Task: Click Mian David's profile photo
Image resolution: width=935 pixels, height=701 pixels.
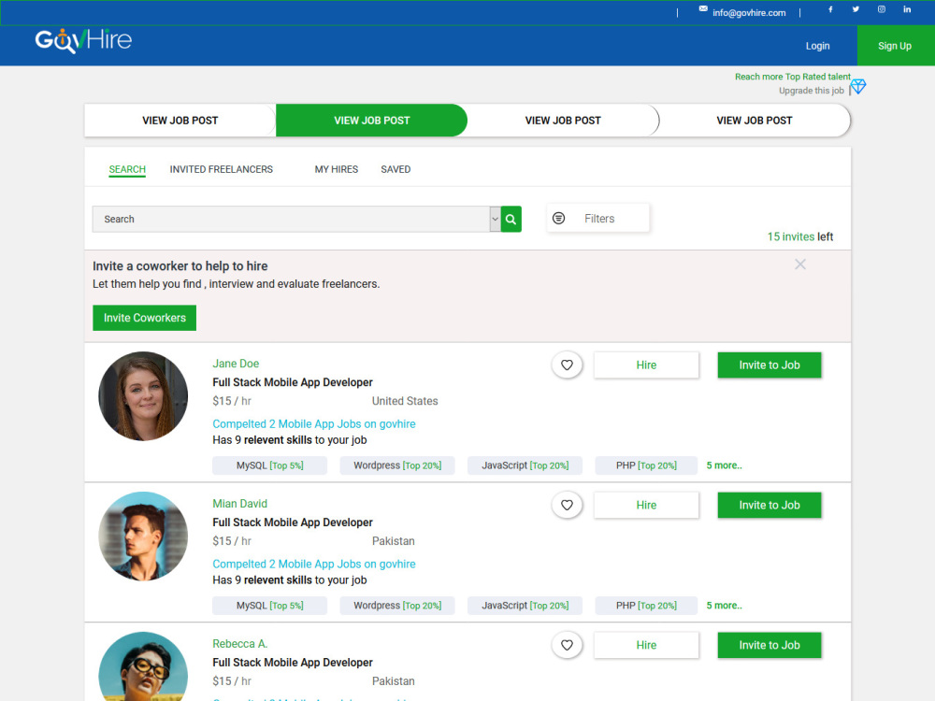Action: coord(143,536)
